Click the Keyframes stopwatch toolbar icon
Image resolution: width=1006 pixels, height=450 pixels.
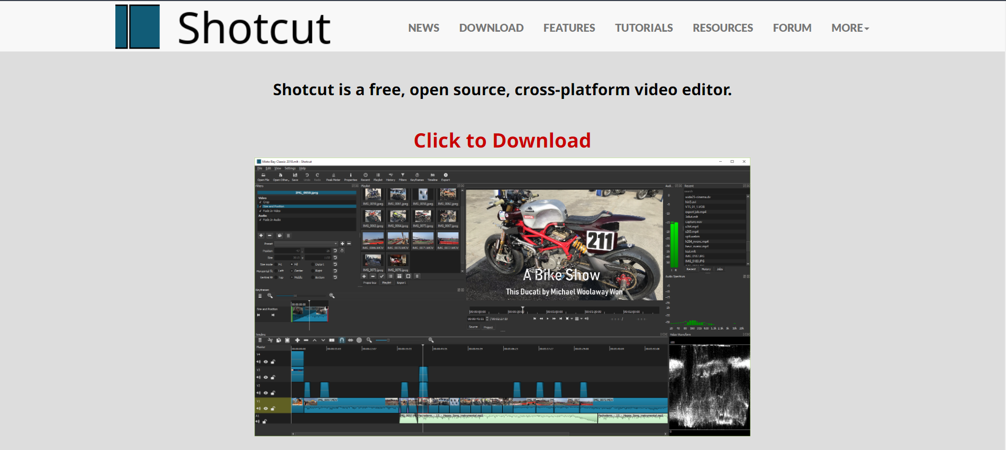pyautogui.click(x=417, y=177)
